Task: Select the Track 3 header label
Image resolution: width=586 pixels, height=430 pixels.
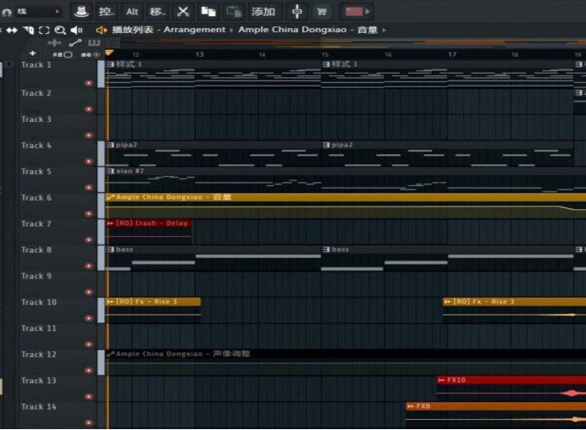Action: click(x=36, y=119)
